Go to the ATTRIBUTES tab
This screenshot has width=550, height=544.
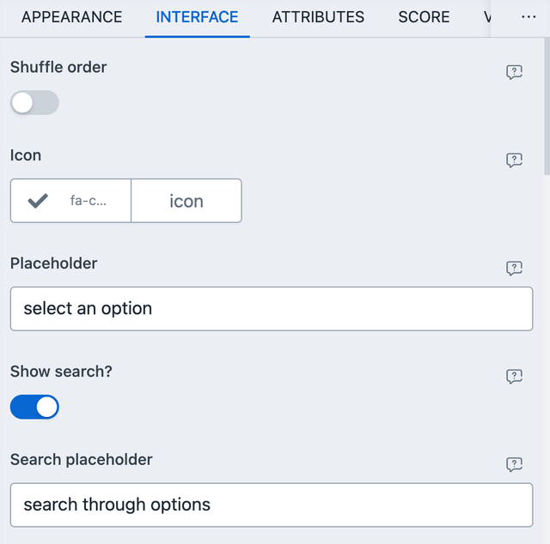[x=318, y=17]
